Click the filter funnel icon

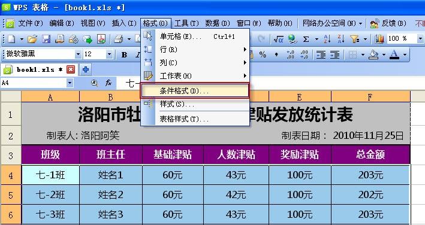[354, 39]
